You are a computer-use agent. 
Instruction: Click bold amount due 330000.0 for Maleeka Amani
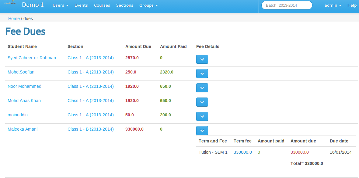pos(134,129)
